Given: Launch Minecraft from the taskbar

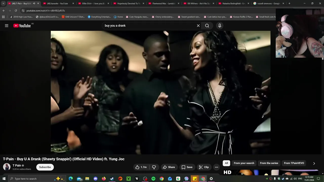Looking at the screenshot, I should pos(129,179).
